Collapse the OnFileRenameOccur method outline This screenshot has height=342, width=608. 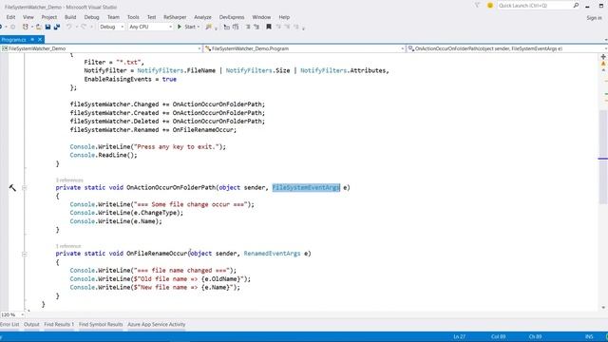tap(24, 254)
